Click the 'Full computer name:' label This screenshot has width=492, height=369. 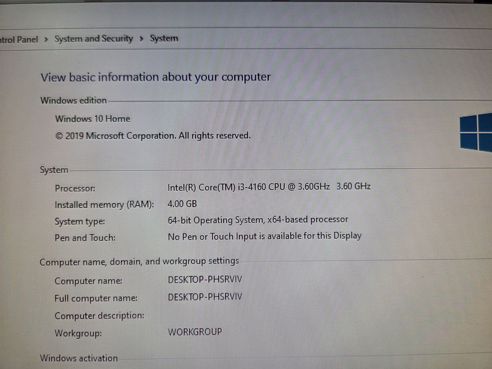[x=96, y=298]
